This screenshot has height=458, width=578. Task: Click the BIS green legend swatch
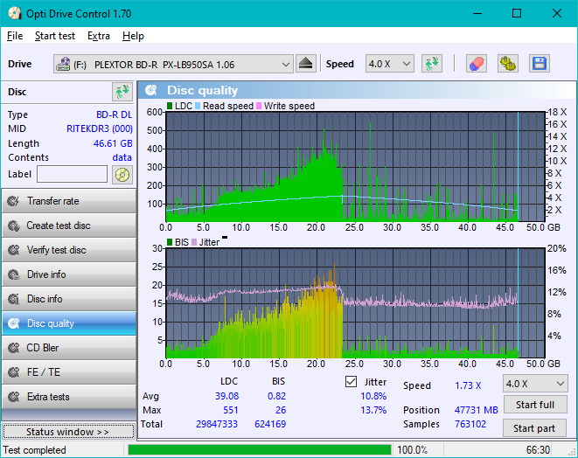pyautogui.click(x=170, y=242)
